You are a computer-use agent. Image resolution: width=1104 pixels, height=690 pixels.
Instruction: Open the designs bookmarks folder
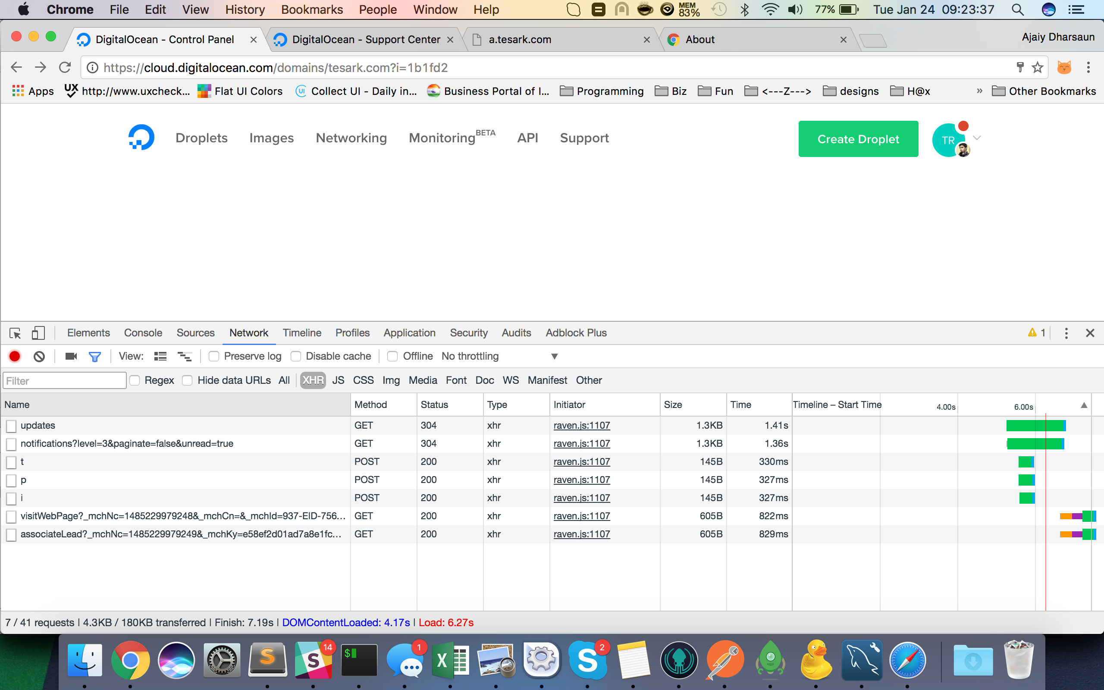pos(851,91)
